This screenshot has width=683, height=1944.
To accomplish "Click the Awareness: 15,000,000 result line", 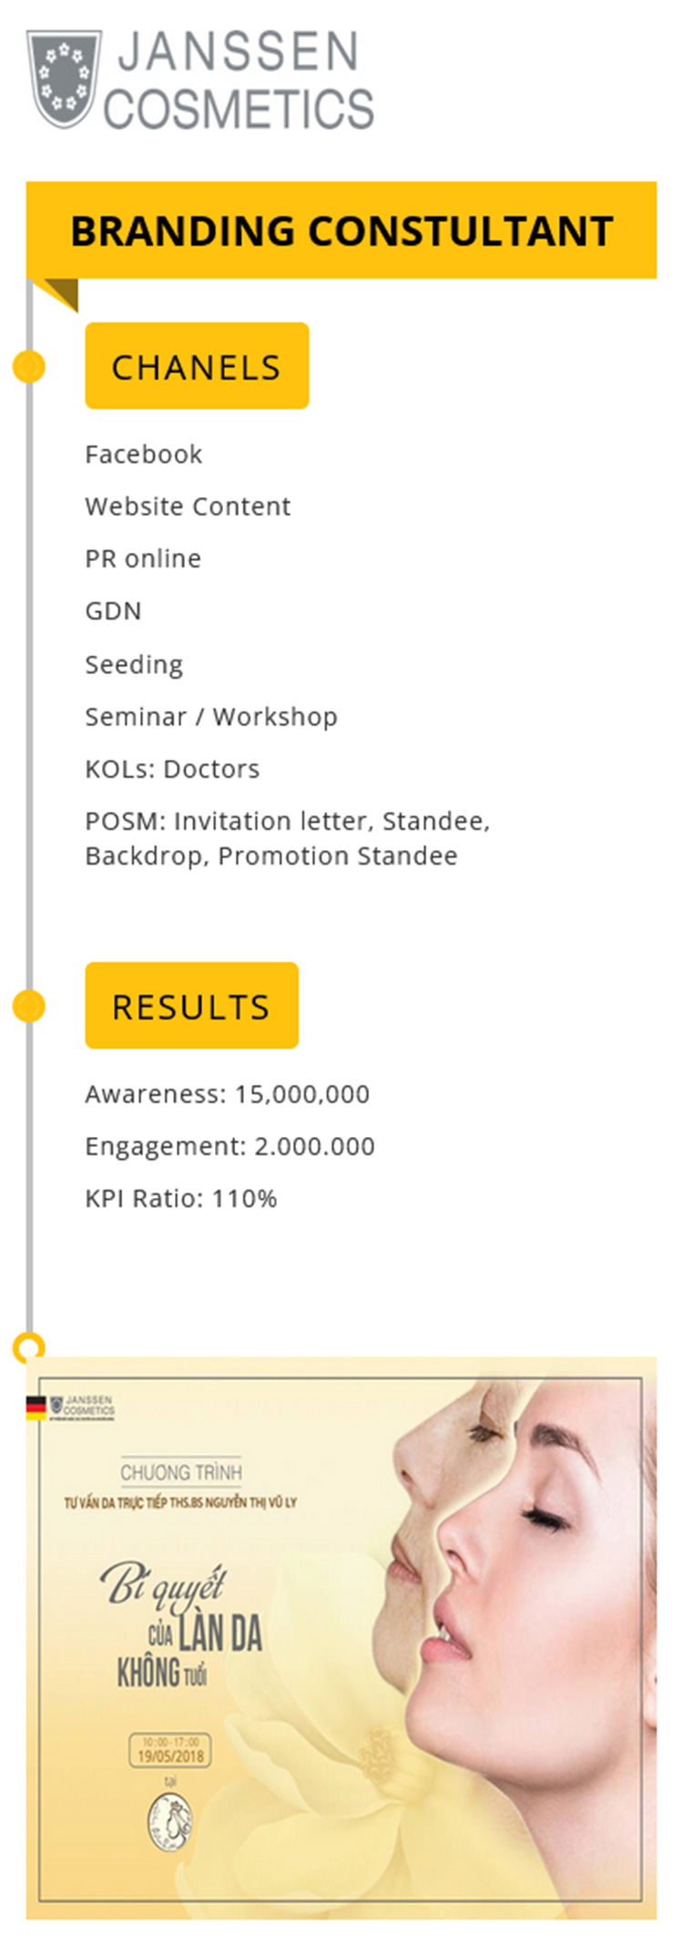I will pos(228,1094).
